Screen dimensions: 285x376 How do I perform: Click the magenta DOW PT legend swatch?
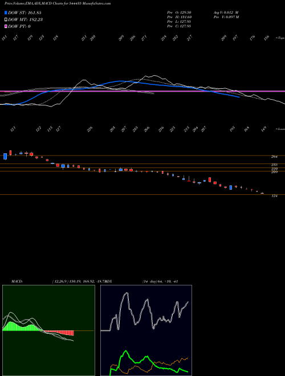click(x=6, y=26)
